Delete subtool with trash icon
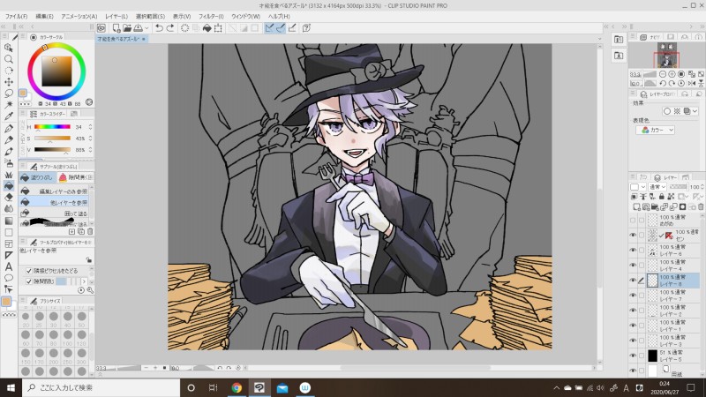The width and height of the screenshot is (706, 397). 90,231
